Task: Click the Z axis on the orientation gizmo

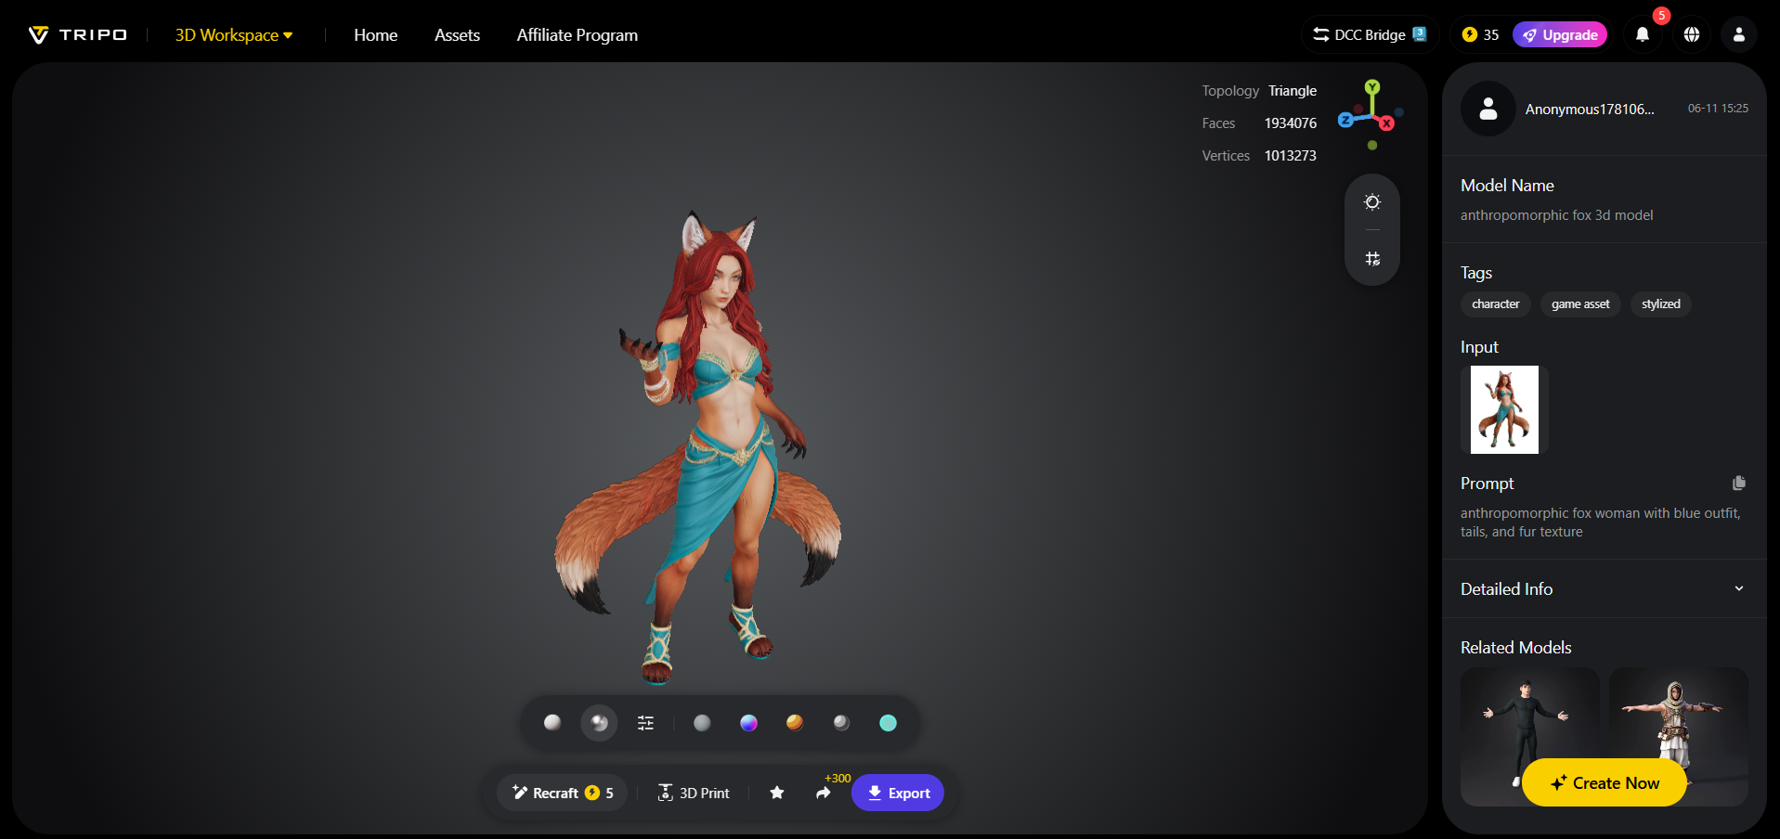Action: point(1345,120)
